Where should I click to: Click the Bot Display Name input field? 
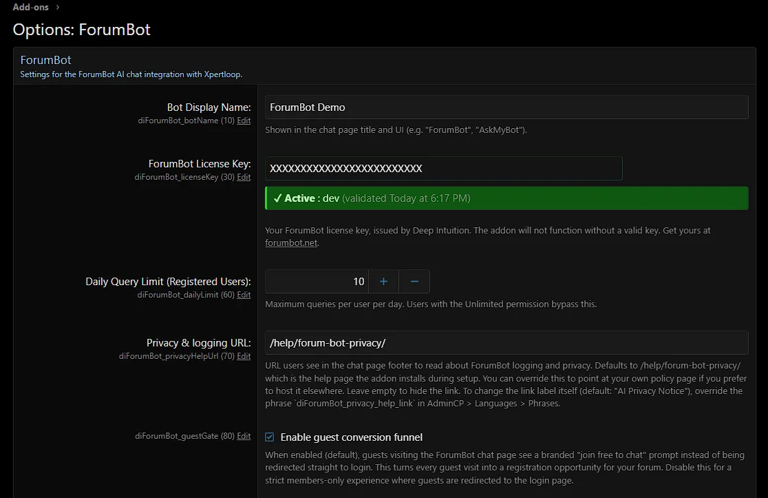(x=506, y=107)
